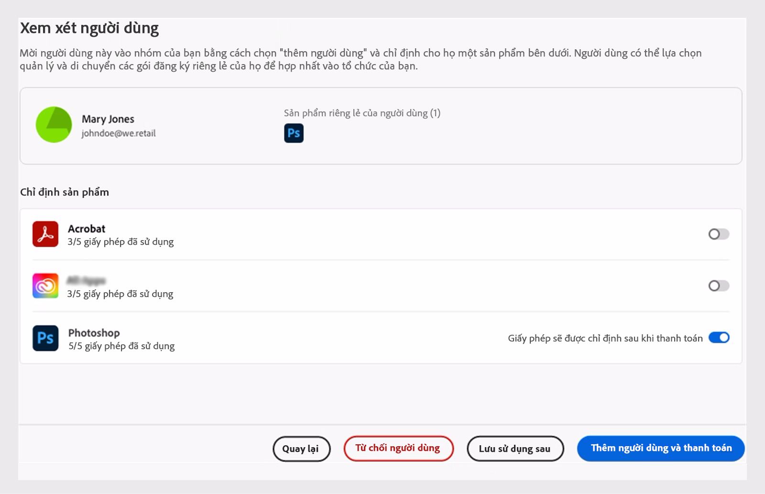Click the Acrobat product icon
Screen dimensions: 765x494
click(x=45, y=234)
